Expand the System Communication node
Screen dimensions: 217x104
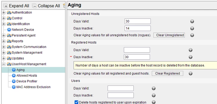point(4,47)
